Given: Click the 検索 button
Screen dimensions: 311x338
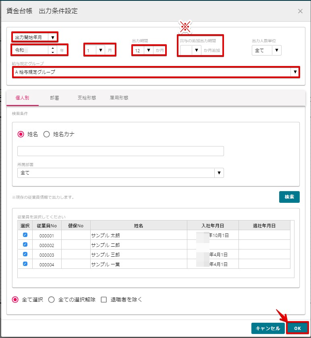Looking at the screenshot, I should coord(289,197).
